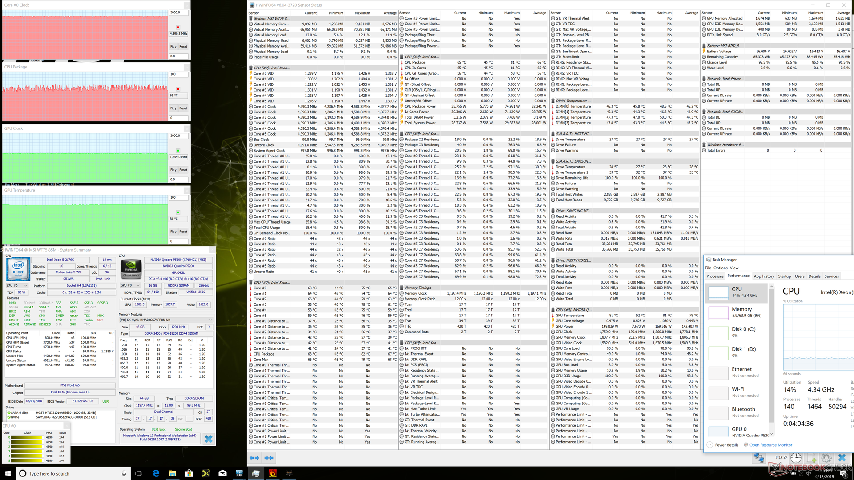Click the clock logging timer icon
The width and height of the screenshot is (854, 480).
[796, 457]
